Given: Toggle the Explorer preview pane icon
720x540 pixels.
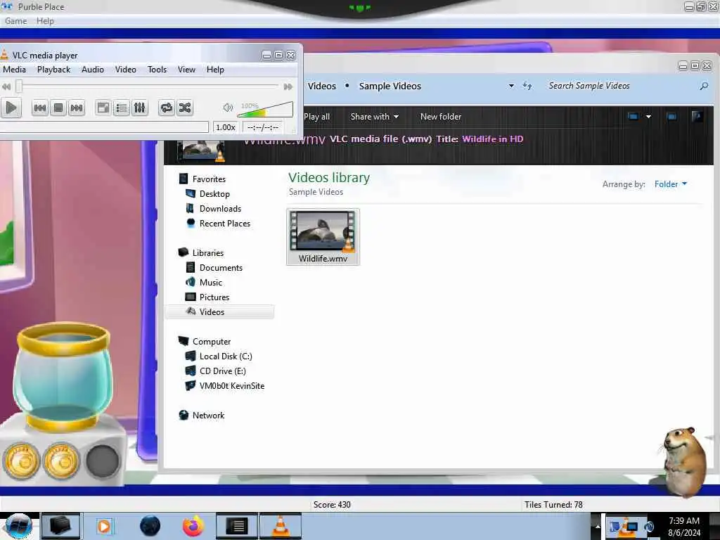Looking at the screenshot, I should (671, 117).
